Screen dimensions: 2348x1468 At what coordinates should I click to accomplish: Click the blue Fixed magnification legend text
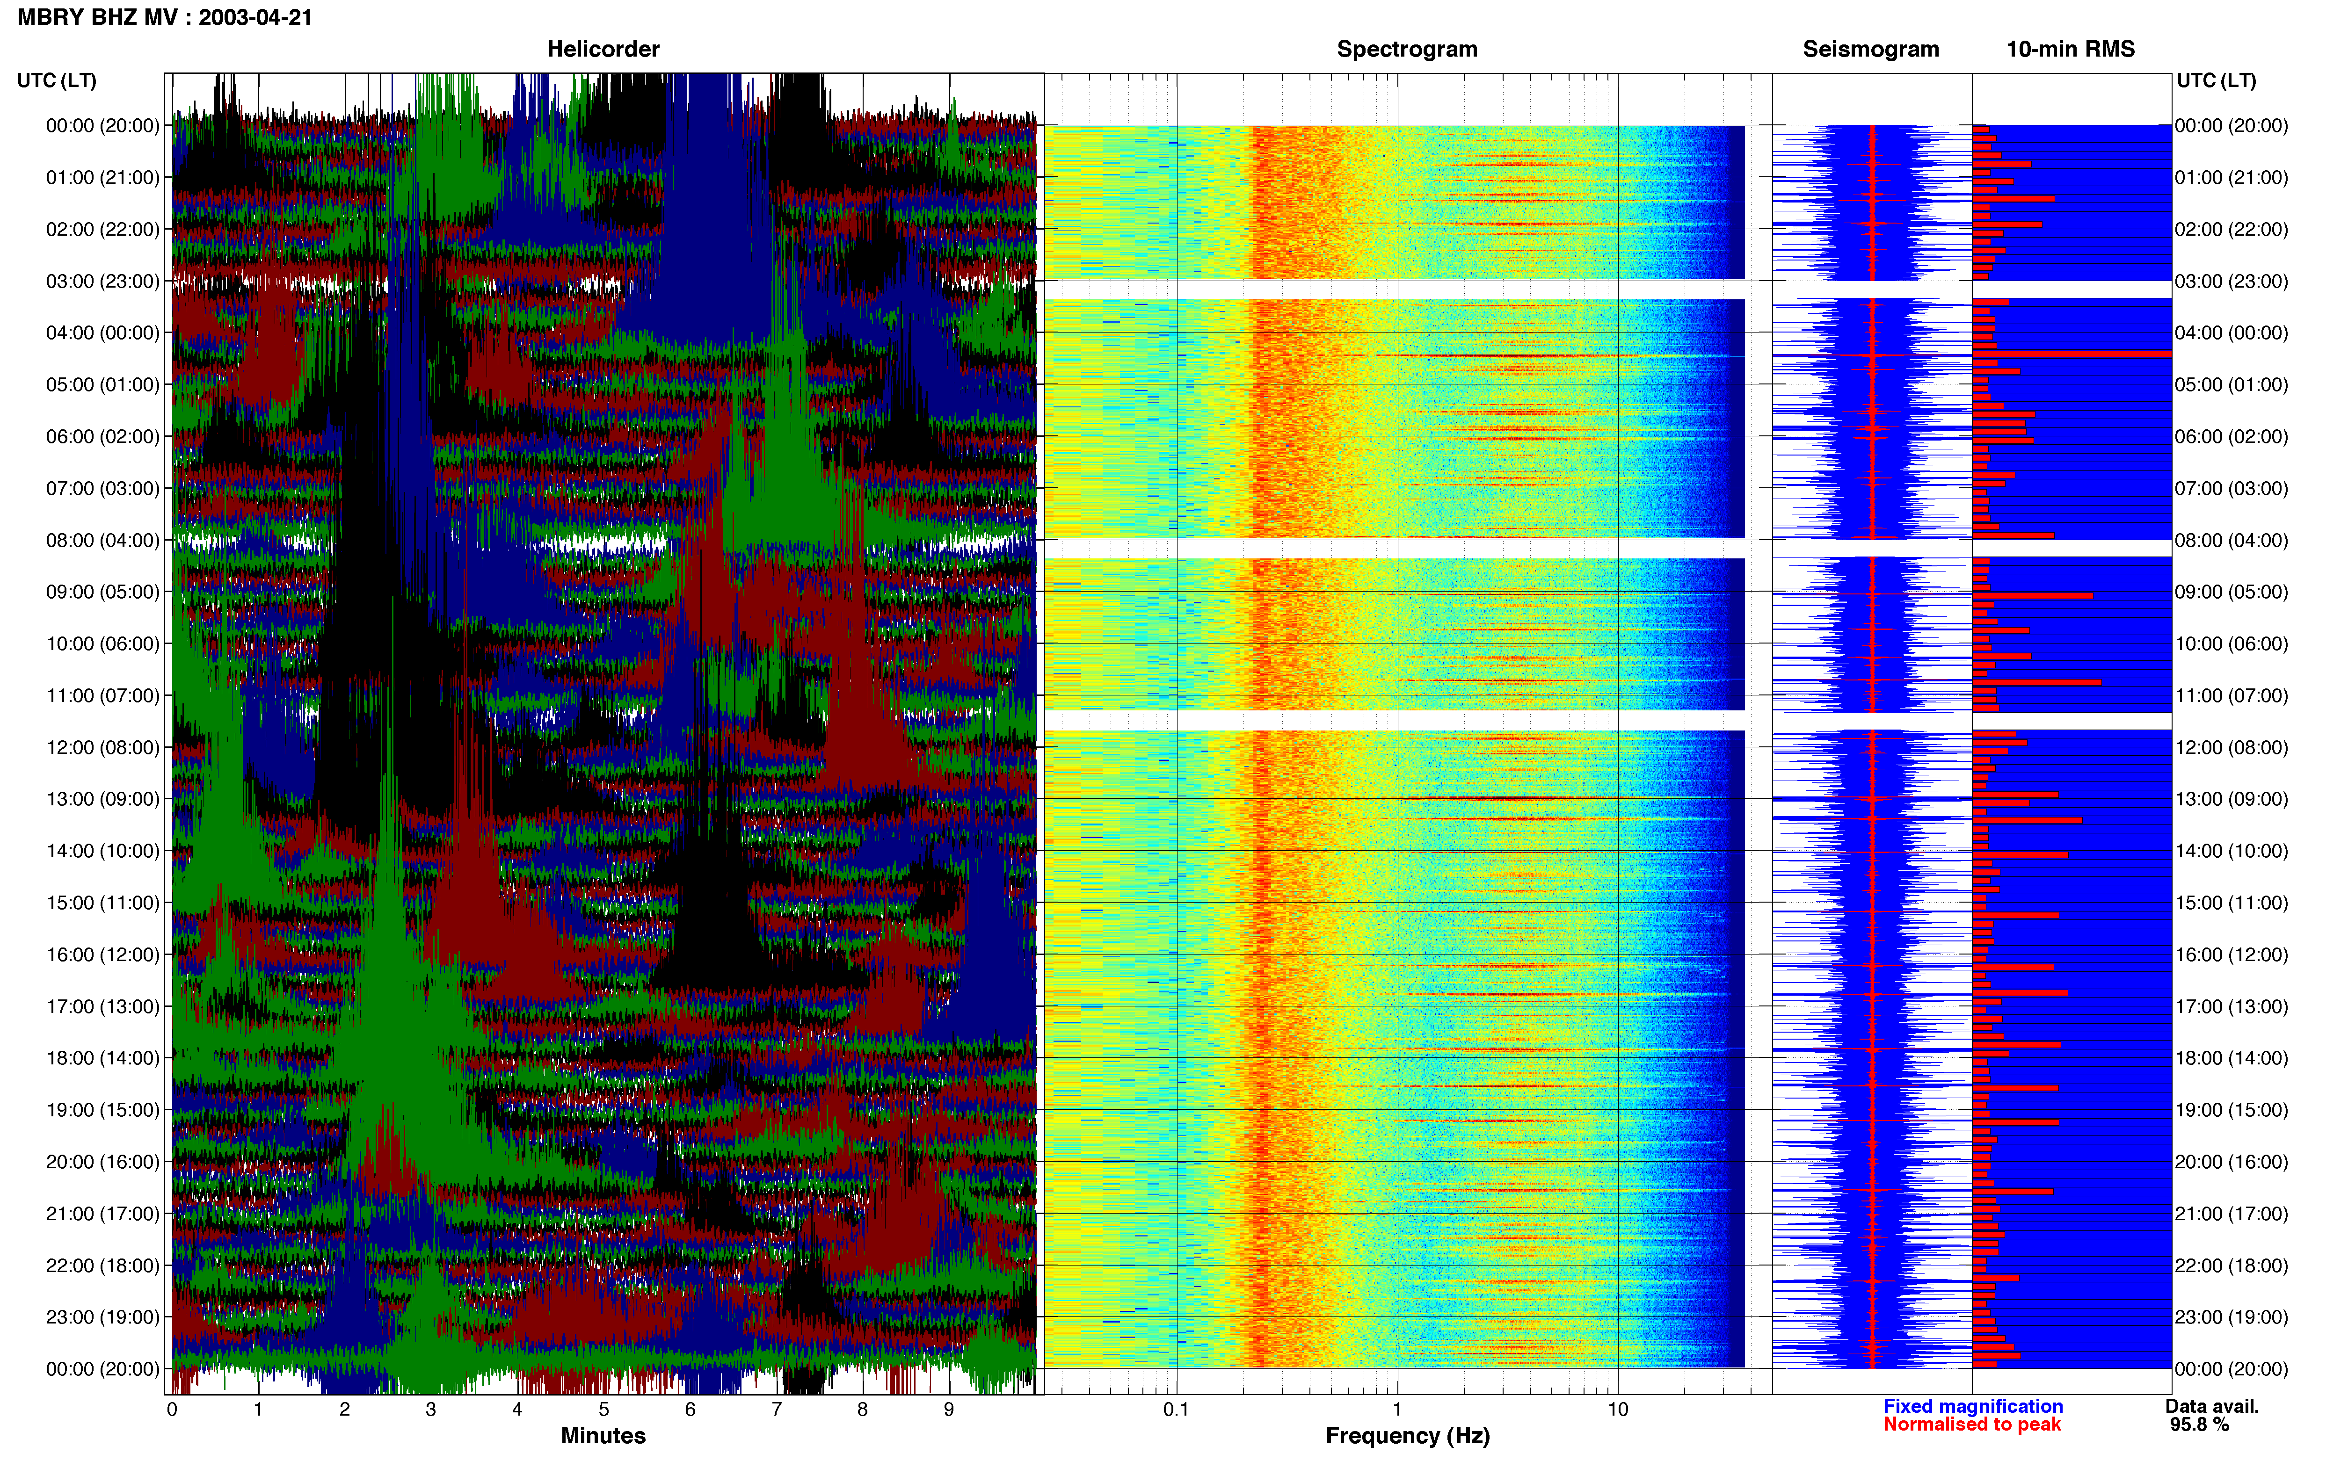[1972, 1406]
